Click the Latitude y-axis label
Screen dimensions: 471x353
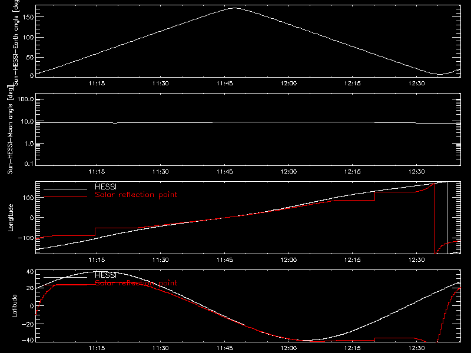coord(14,306)
